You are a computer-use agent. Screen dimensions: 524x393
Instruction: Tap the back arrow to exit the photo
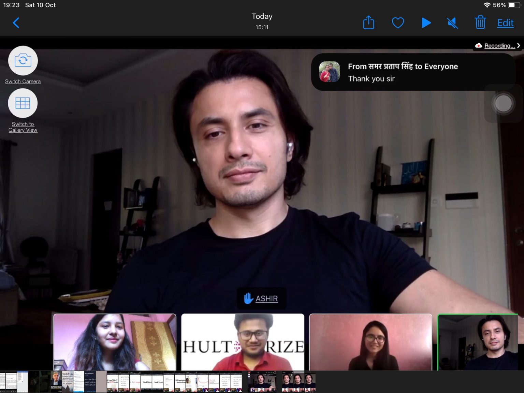click(16, 23)
